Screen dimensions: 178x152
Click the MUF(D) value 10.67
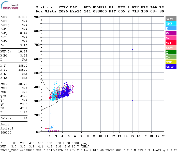(23, 52)
